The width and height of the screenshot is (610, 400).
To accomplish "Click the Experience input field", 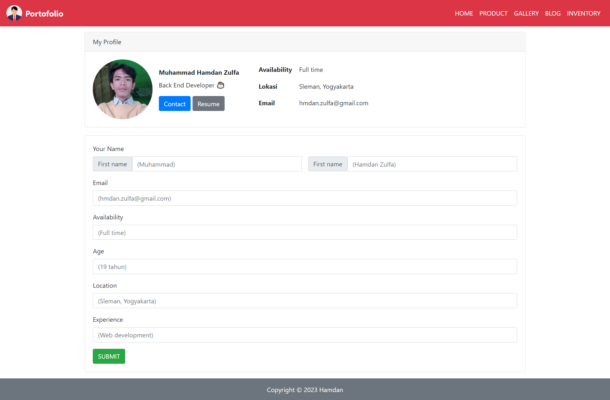I will pyautogui.click(x=305, y=335).
